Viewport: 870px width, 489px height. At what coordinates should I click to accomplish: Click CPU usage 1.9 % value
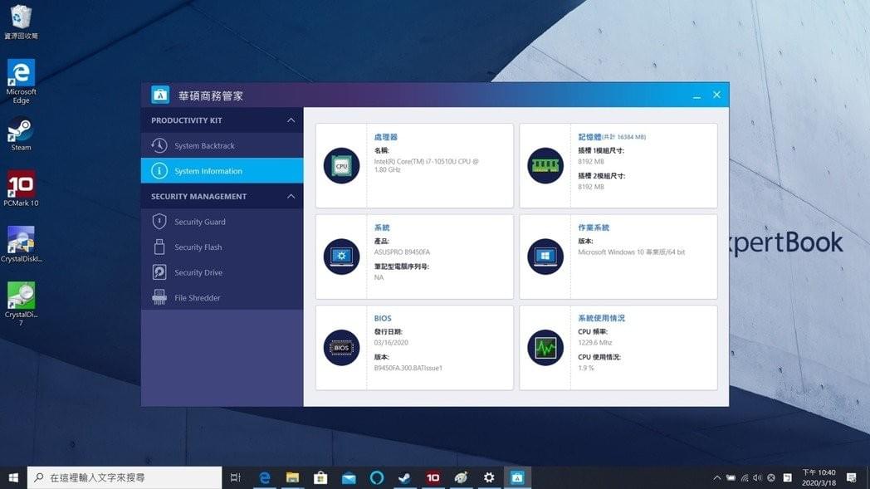[586, 368]
